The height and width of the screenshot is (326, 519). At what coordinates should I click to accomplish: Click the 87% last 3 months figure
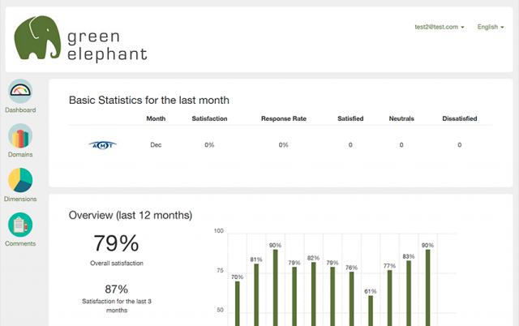coord(116,290)
